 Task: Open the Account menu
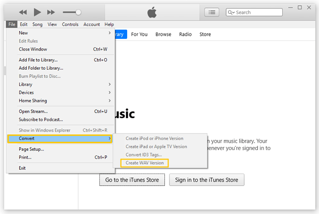91,24
